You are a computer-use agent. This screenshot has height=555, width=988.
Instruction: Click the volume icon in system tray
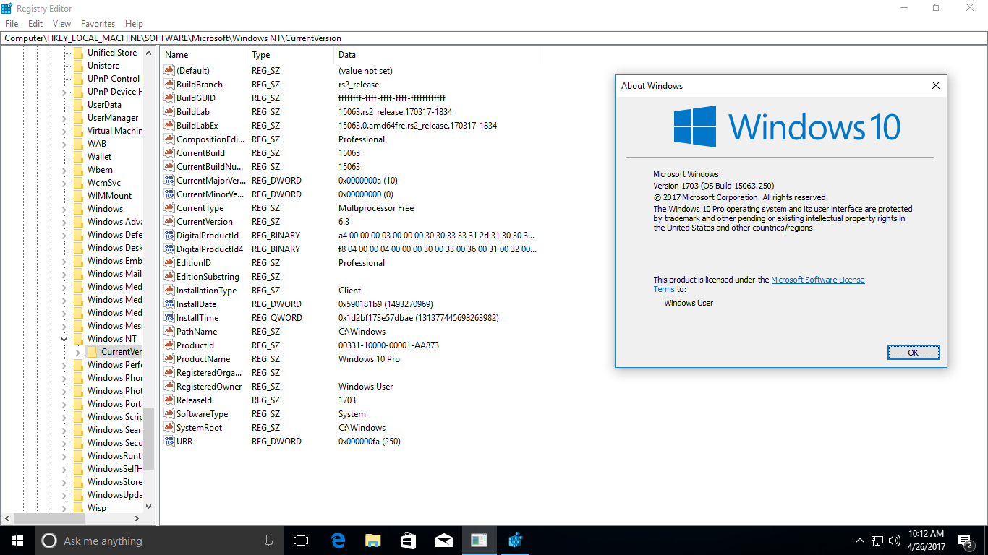coord(895,541)
